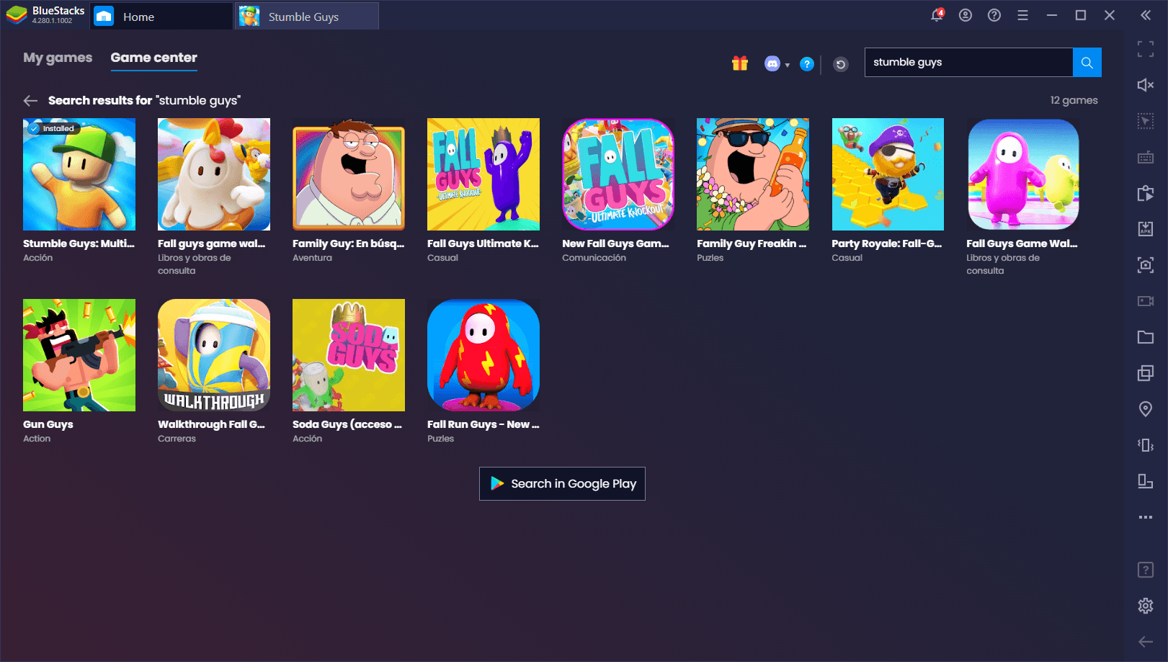This screenshot has width=1168, height=662.
Task: Click the '12 games' count text
Action: 1074,100
